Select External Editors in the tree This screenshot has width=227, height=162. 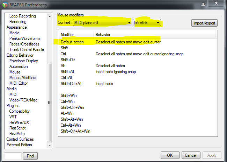(19, 145)
